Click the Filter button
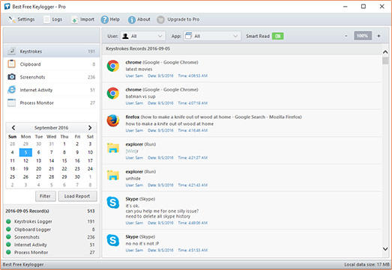This screenshot has height=270, width=392. click(45, 196)
